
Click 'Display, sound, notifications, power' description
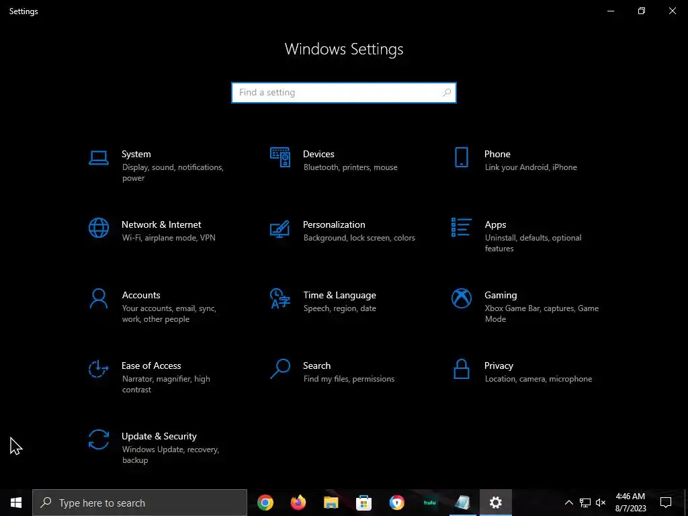pos(173,173)
